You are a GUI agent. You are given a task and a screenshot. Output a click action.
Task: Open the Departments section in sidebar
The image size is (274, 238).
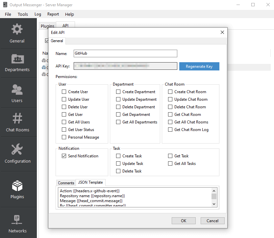pos(17,63)
